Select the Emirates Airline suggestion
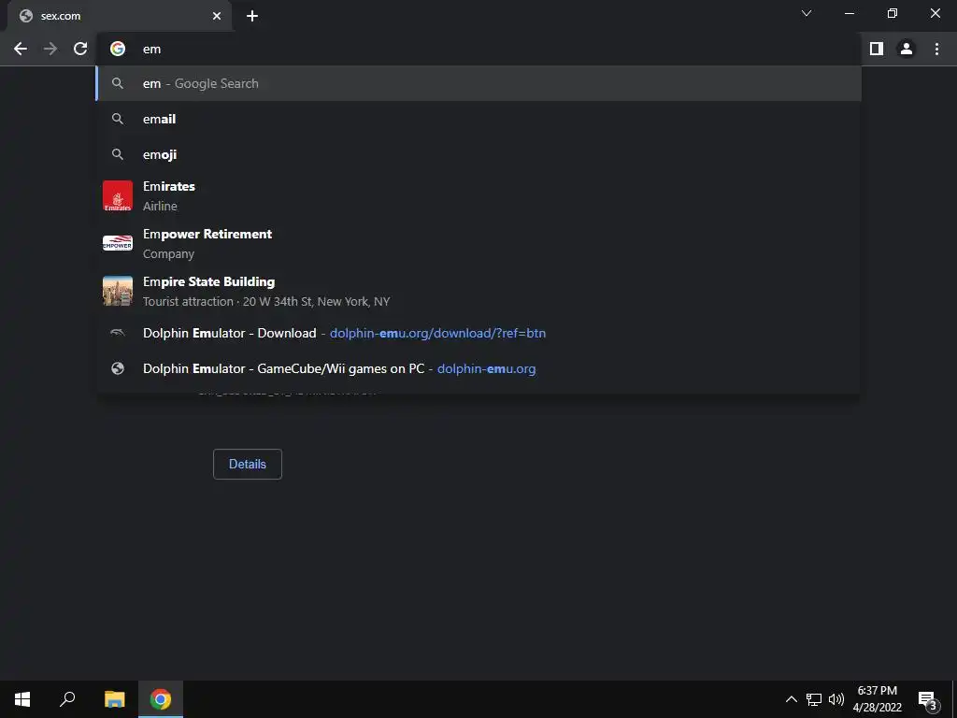This screenshot has height=718, width=957. (478, 196)
